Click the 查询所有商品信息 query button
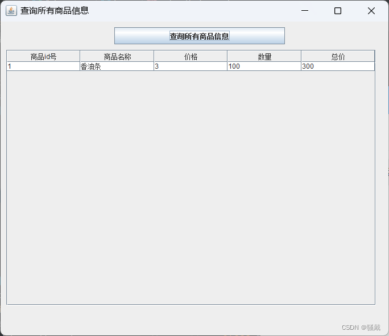 pos(200,36)
